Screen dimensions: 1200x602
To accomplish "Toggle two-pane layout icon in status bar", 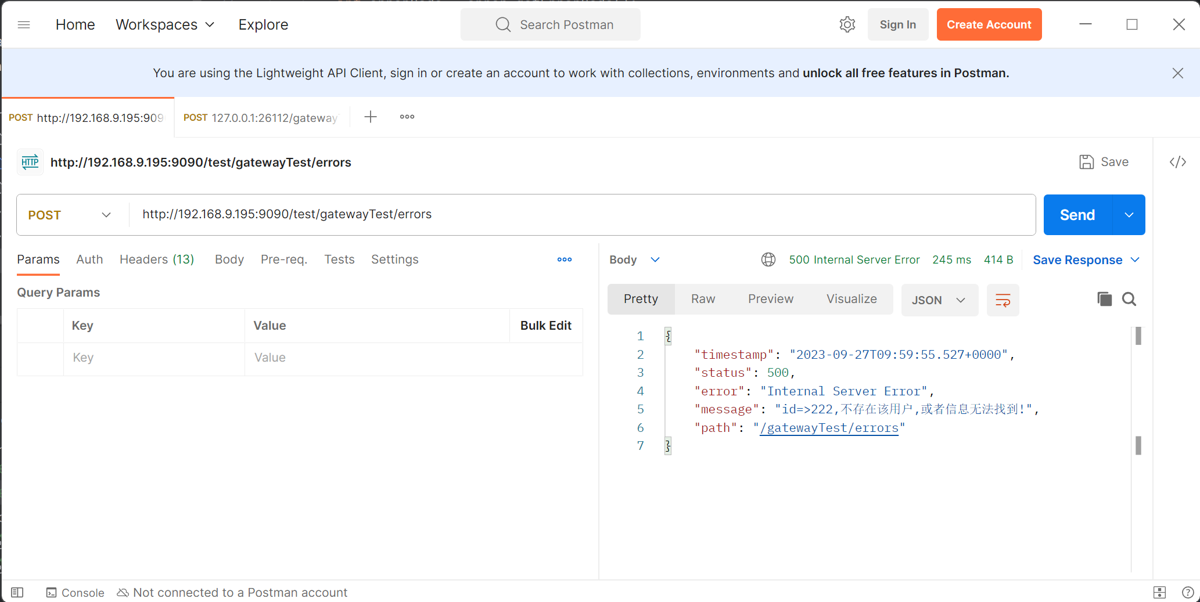I will click(1159, 592).
